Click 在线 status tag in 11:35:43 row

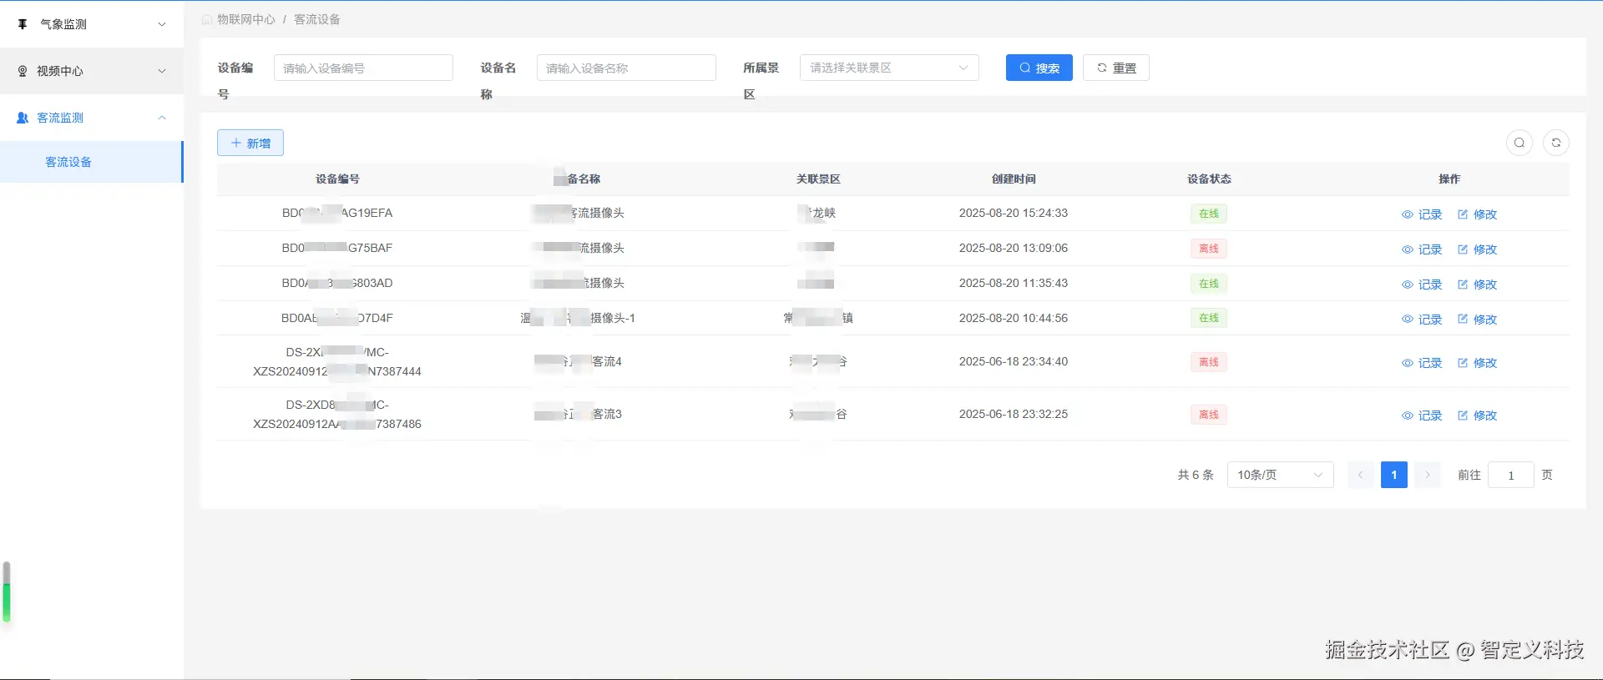[1209, 284]
